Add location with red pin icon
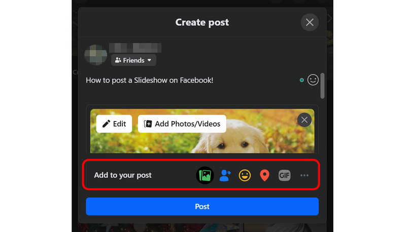 pos(264,175)
